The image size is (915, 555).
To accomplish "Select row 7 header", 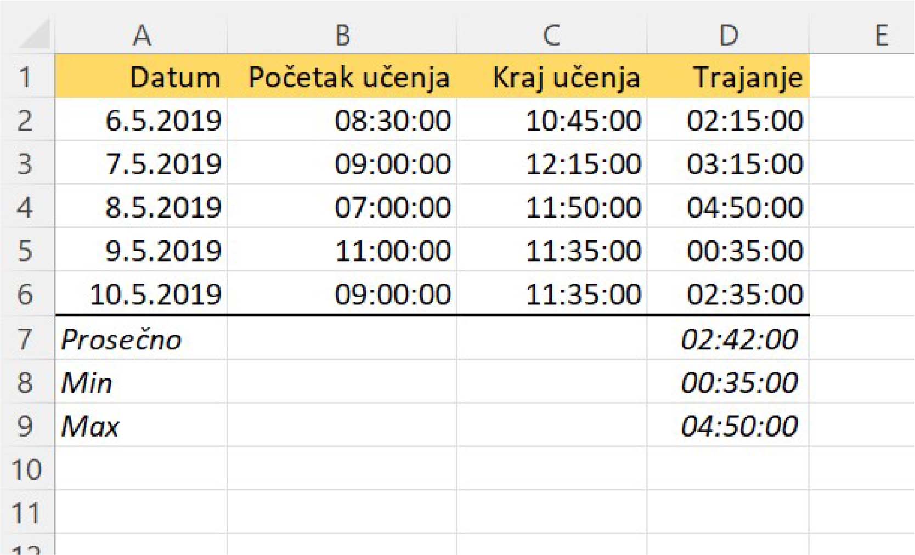I will [x=25, y=339].
